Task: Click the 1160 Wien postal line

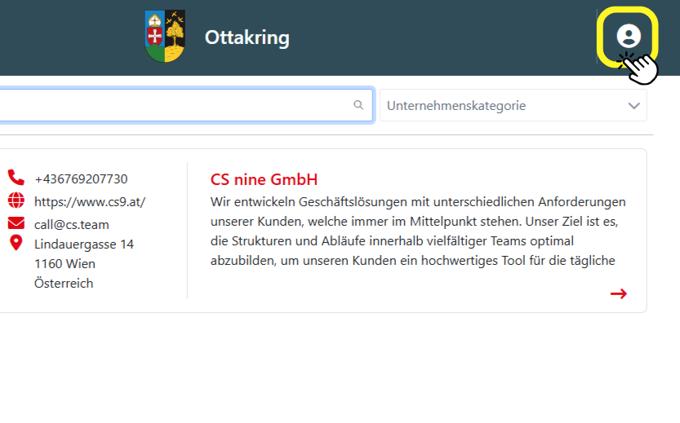Action: (x=64, y=263)
